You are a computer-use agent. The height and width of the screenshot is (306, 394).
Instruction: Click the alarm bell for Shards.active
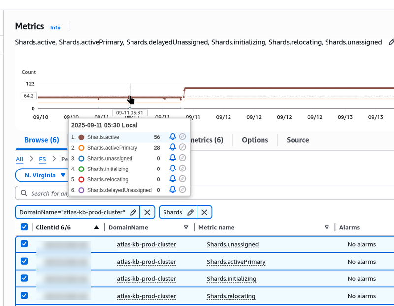click(172, 137)
